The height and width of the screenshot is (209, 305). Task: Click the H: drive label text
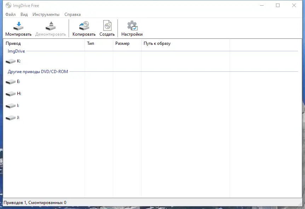click(19, 94)
